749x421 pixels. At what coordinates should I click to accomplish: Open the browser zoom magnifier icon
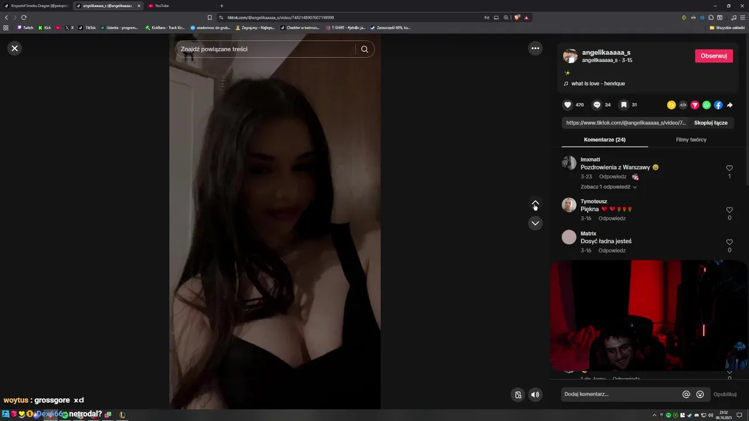click(x=506, y=18)
